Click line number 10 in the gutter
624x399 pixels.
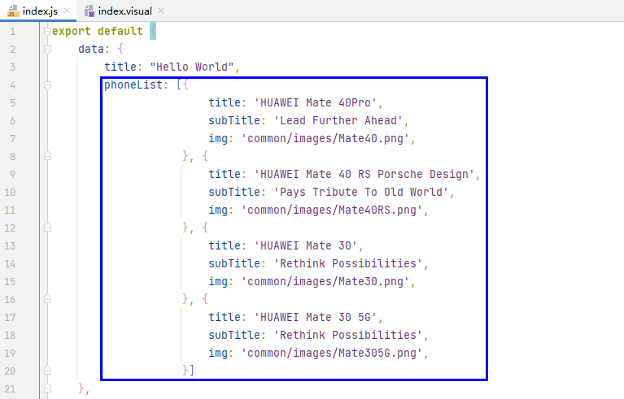(10, 193)
